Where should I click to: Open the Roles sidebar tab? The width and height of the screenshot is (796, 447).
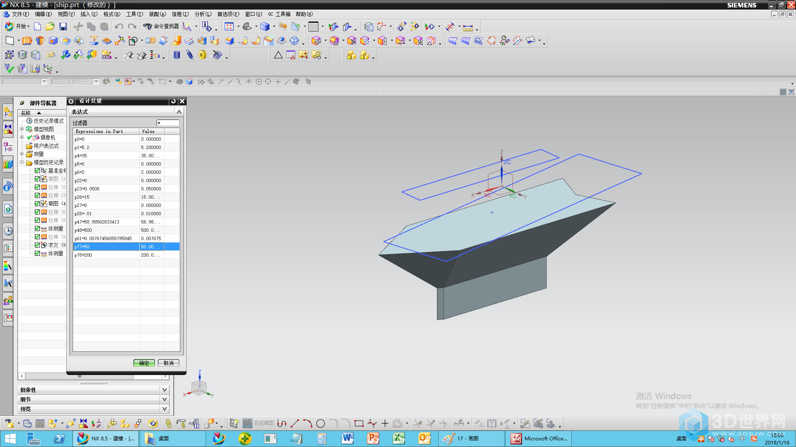[x=8, y=300]
